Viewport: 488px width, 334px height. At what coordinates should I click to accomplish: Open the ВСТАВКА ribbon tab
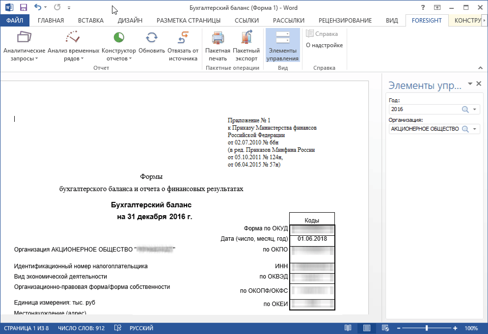tap(91, 21)
